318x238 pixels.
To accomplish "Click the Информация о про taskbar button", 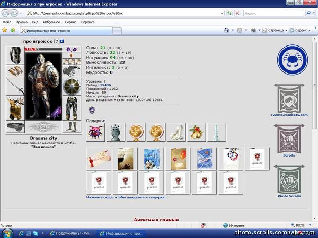I will click(x=121, y=233).
